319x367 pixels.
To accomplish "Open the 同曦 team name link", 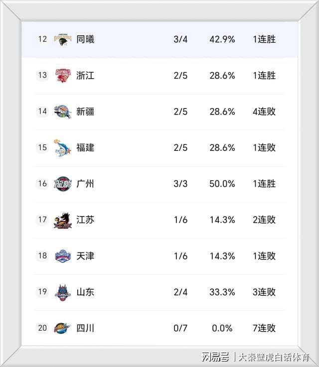I will pos(85,39).
